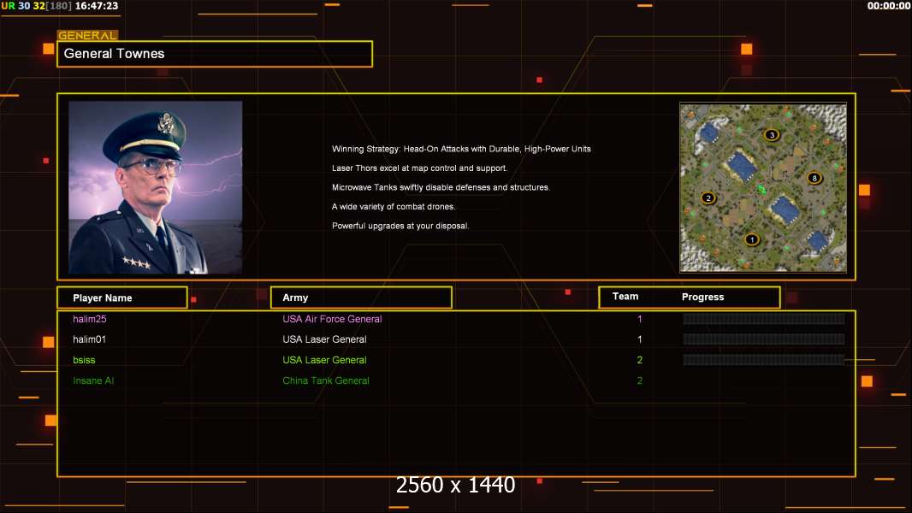The height and width of the screenshot is (513, 912).
Task: Click the 00:00:00 timer at top right
Action: click(888, 6)
